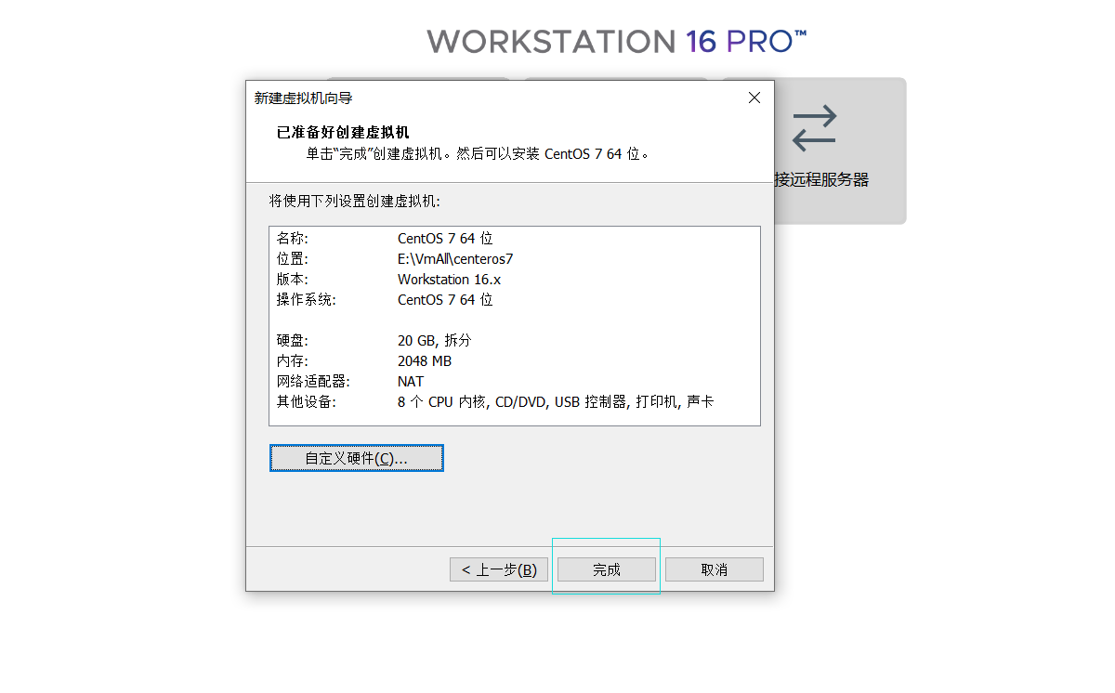Viewport: 1115px width, 693px height.
Task: Select the location value E:\VmAll\centeros7
Action: [x=455, y=259]
